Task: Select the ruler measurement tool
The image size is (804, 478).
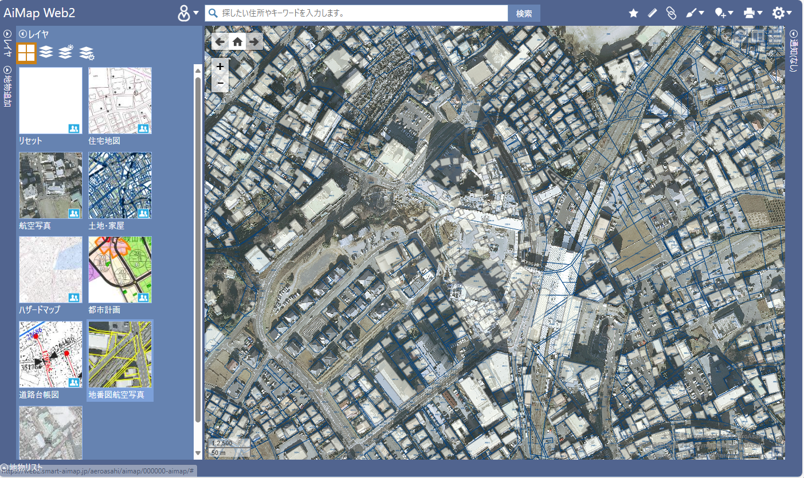Action: 652,13
